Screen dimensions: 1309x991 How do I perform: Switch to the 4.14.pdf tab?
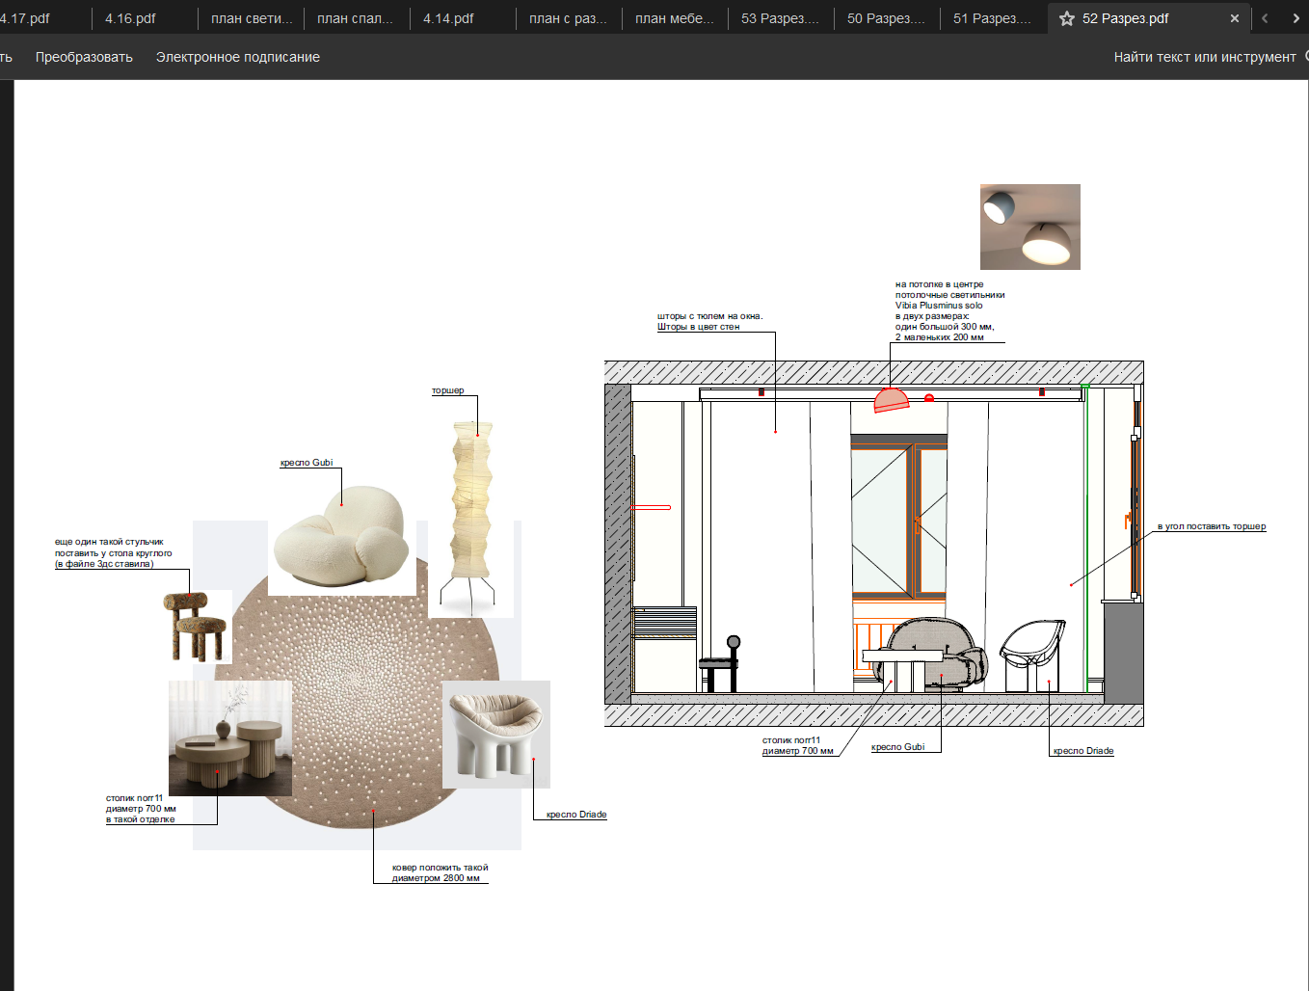[x=449, y=18]
